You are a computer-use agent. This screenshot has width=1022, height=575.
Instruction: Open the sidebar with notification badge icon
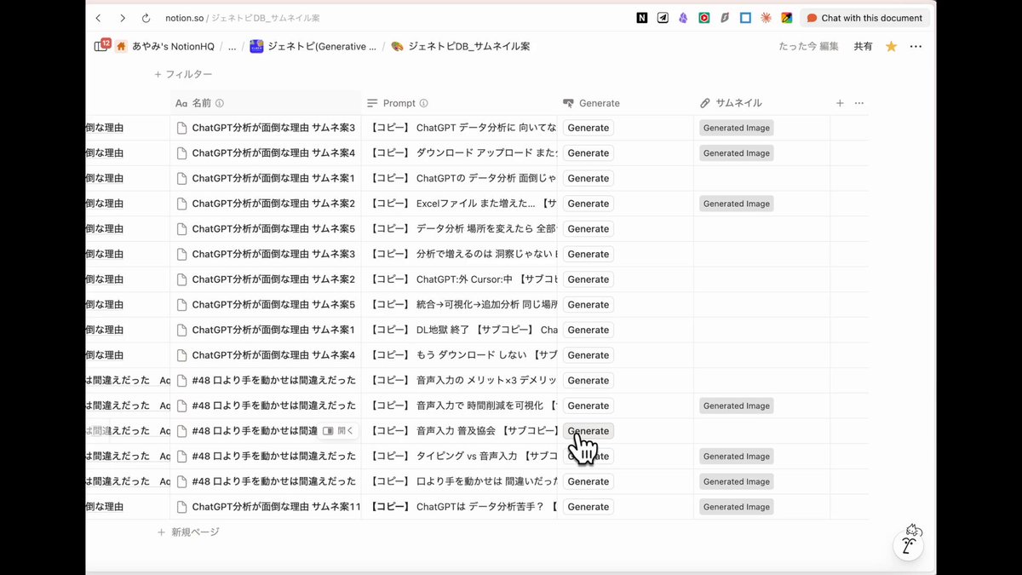coord(100,46)
